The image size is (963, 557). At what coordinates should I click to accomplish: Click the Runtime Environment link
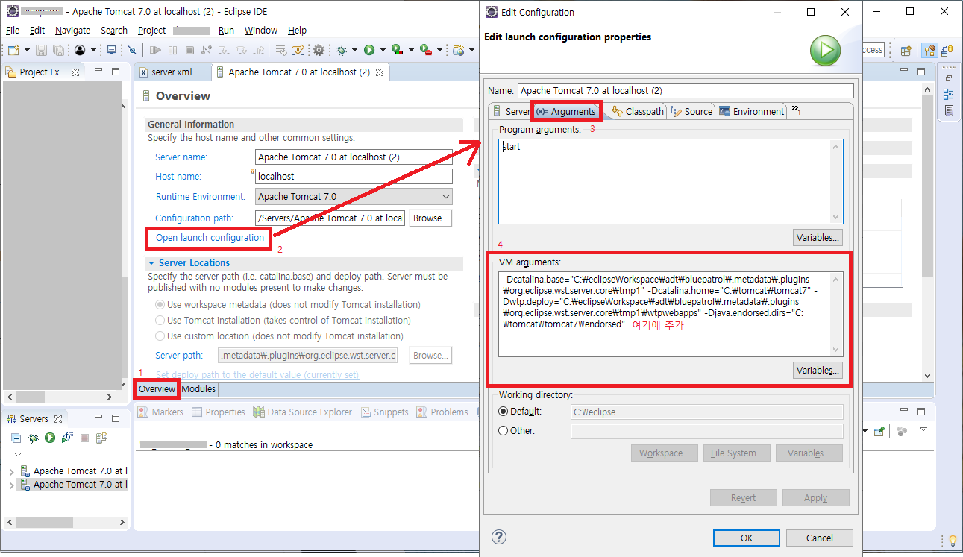[200, 197]
